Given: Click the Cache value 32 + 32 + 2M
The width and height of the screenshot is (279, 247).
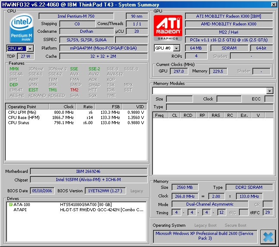Looking at the screenshot, I should click(x=103, y=56).
